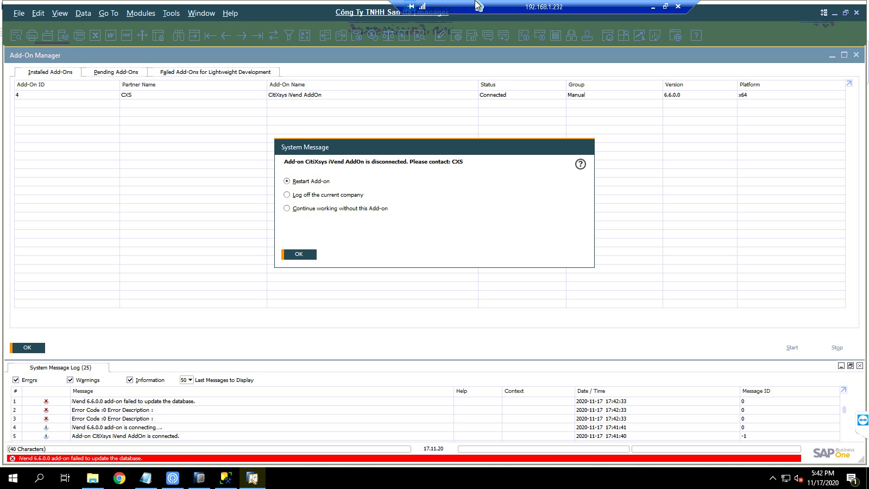Screen dimensions: 869x489
Task: Open the Last Messages to Display dropdown
Action: pos(187,380)
